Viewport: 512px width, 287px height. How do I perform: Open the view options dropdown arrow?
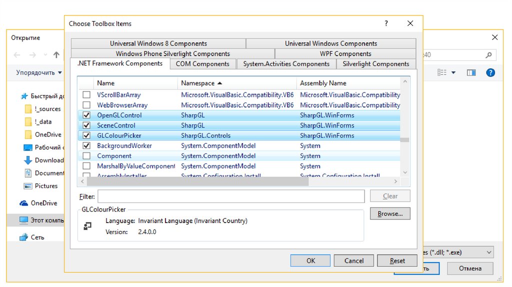click(x=453, y=72)
